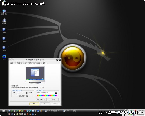Select the 설정 tab
This screenshot has width=145, height=116.
pos(44,63)
